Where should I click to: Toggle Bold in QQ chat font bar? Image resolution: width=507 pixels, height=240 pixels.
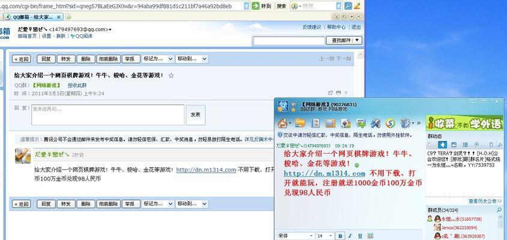pyautogui.click(x=340, y=236)
